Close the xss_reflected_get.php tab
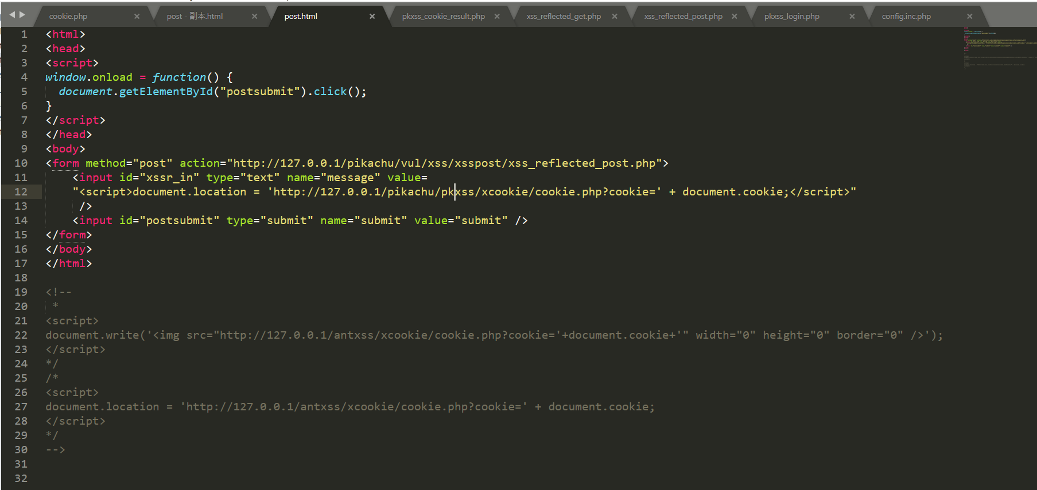Viewport: 1037px width, 490px height. (x=615, y=16)
